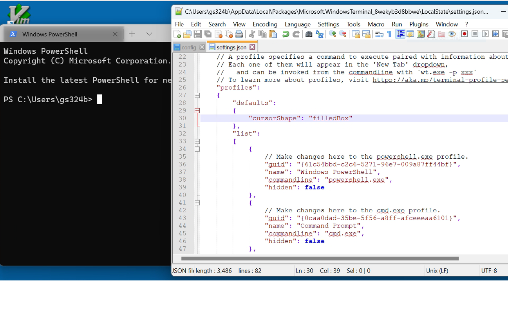Toggle file monitoring eye icon

pos(452,34)
